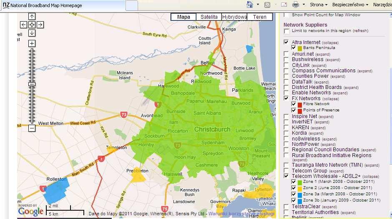Uncheck the Altra Internet checkbox
Screen dimensions: 392x219
pyautogui.click(x=286, y=42)
